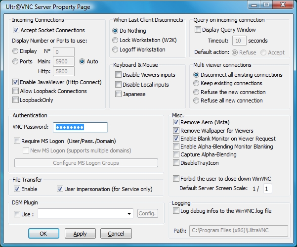Click the OK button

pos(43,234)
